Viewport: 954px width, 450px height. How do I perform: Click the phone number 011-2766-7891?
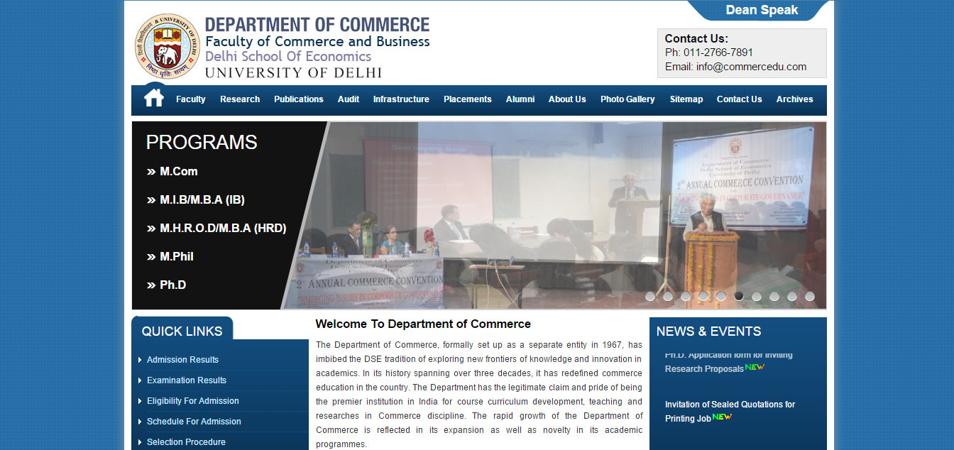tap(718, 53)
